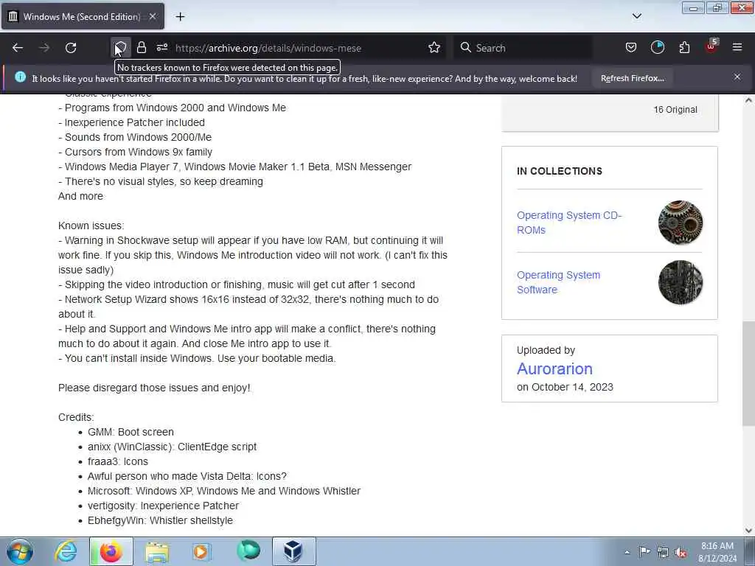Show site security padlock info

tap(141, 48)
